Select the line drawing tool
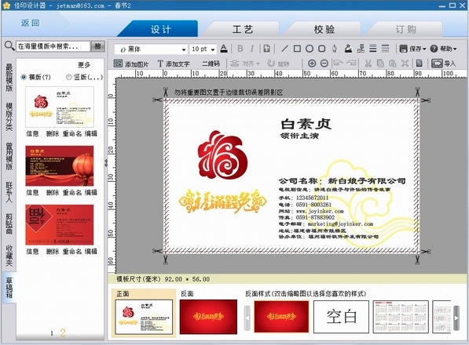This screenshot has width=469, height=345. (284, 49)
